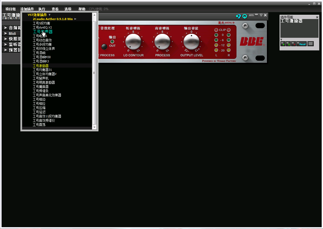Collapse the VST效果插件 group arrow
Screen dimensions: 323x229
pos(49,15)
